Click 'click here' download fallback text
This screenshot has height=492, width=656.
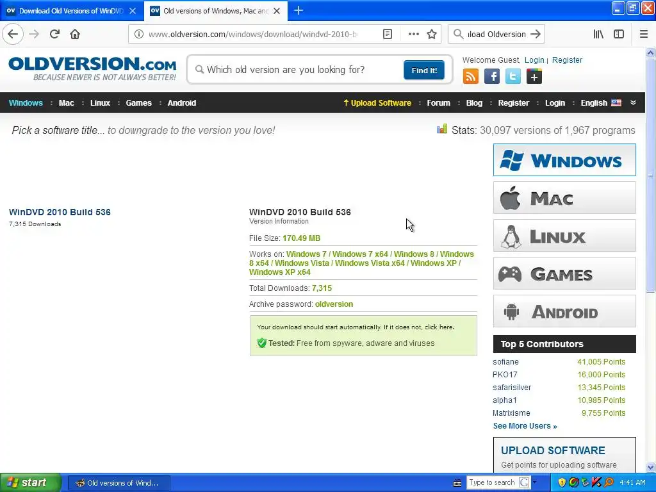click(x=439, y=327)
